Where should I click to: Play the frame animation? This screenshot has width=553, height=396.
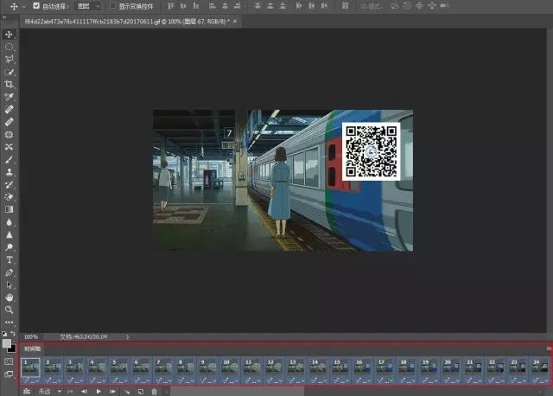[99, 392]
